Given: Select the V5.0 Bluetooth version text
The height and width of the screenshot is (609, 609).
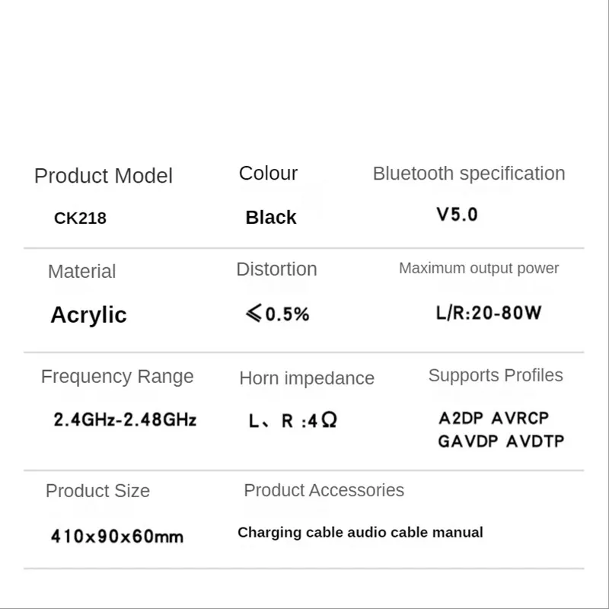Looking at the screenshot, I should pos(457,215).
